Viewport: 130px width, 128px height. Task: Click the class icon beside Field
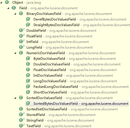[x=14, y=8]
